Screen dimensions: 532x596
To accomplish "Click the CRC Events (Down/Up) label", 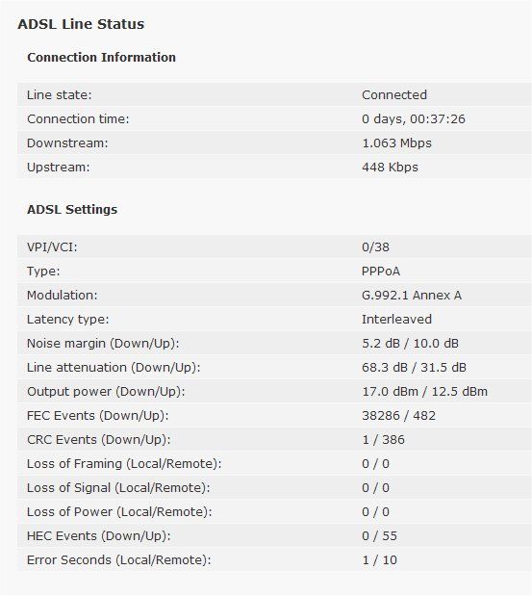I will [99, 440].
